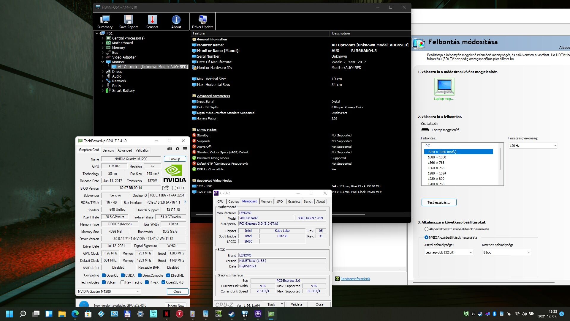Click the Logitech G tray icon
This screenshot has width=570, height=321.
[473, 314]
